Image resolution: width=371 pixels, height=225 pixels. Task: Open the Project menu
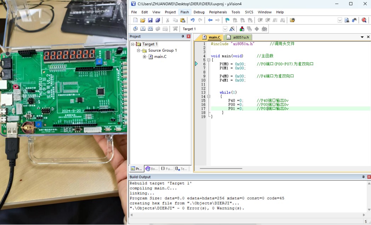[170, 12]
